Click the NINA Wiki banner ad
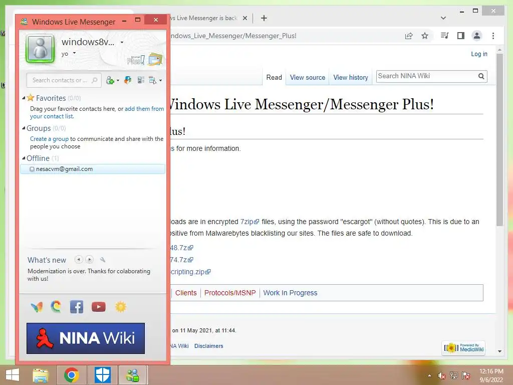The image size is (513, 385). [x=86, y=338]
